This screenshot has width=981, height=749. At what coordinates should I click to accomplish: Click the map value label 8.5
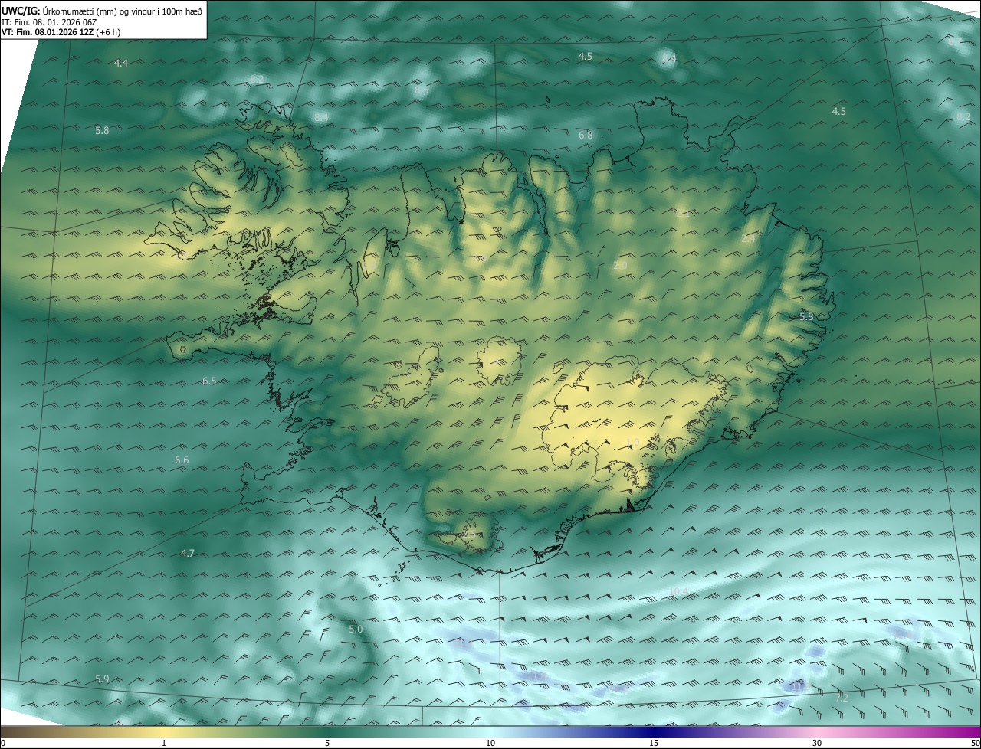point(422,90)
